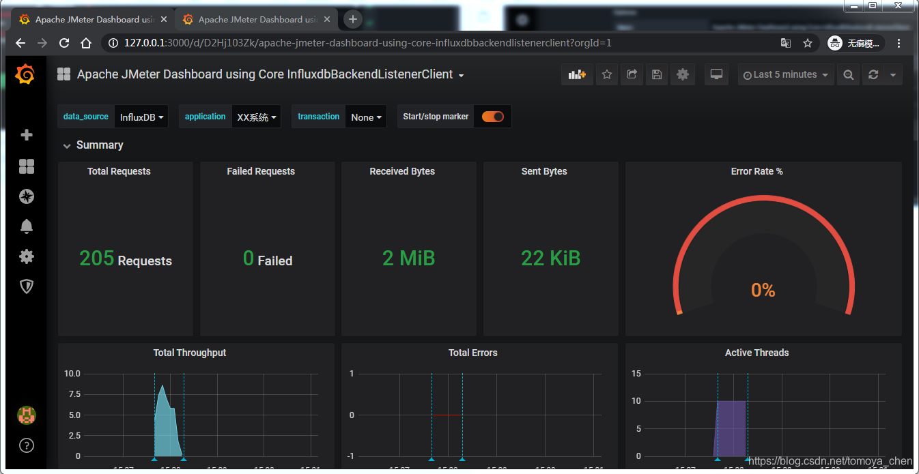The image size is (919, 474).
Task: Click the incognito 无痕模式 profile button
Action: point(856,43)
